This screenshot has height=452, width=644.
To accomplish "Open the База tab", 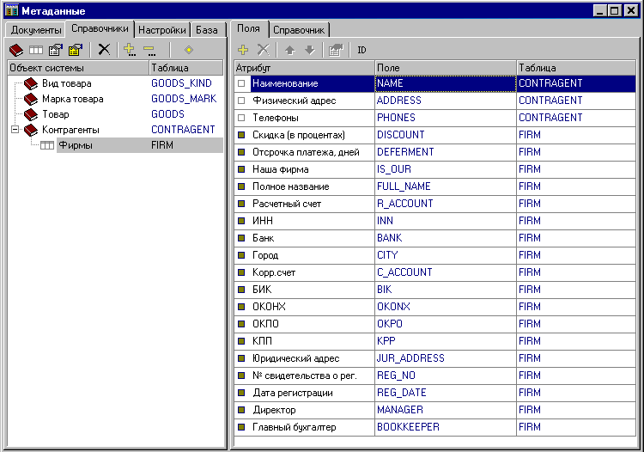I will tap(207, 30).
